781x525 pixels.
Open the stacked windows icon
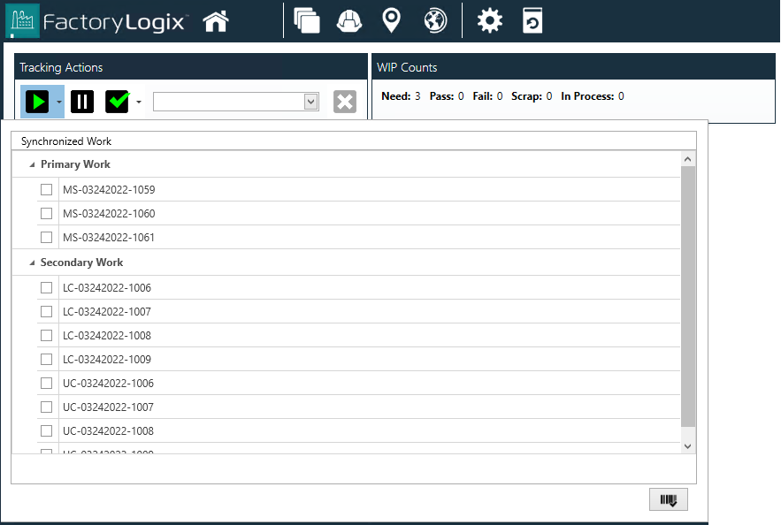307,20
